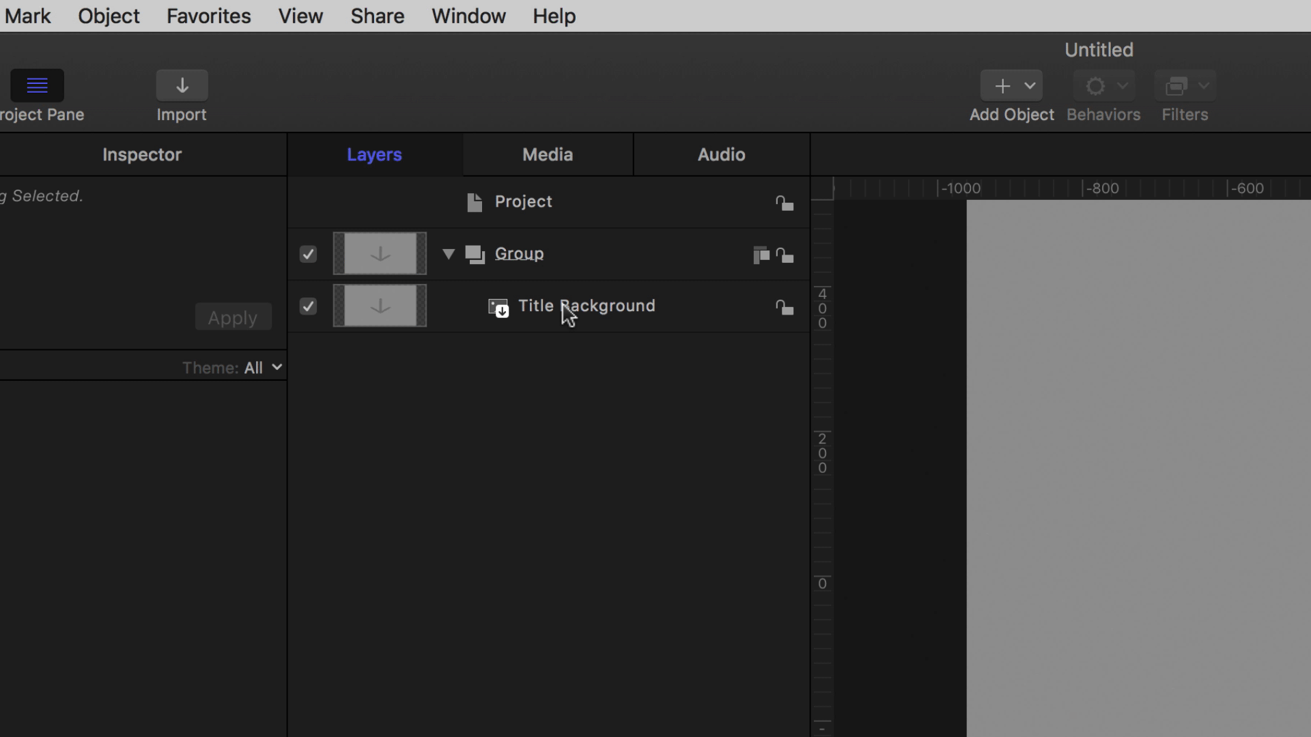Toggle the lock on the Group row
The image size is (1311, 737).
pos(785,255)
